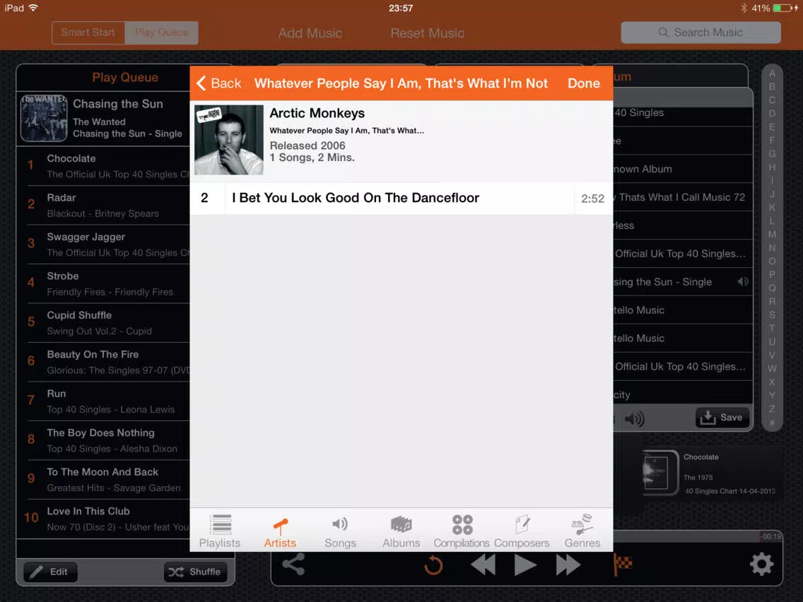Focus the Search Music field
The height and width of the screenshot is (602, 803).
pyautogui.click(x=701, y=33)
